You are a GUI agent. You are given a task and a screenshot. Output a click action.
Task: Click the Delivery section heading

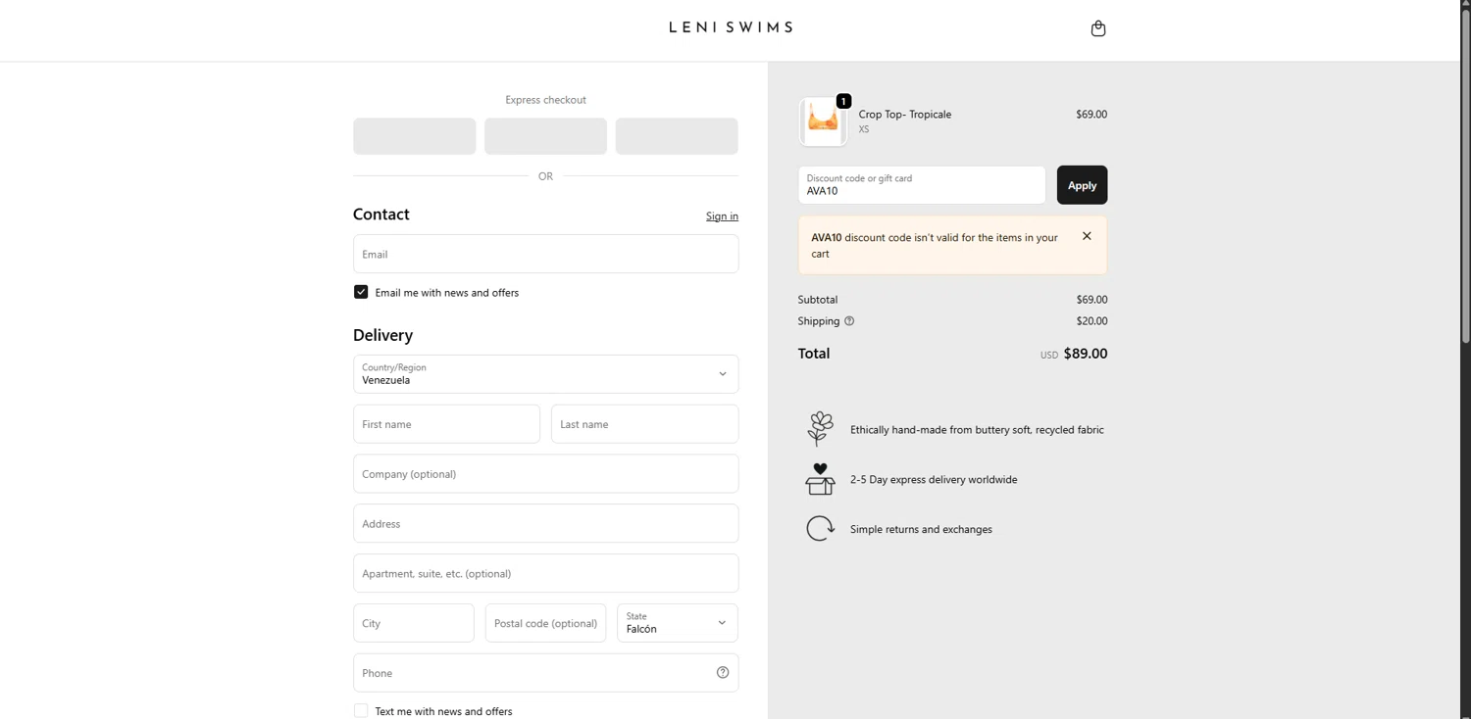pyautogui.click(x=382, y=335)
